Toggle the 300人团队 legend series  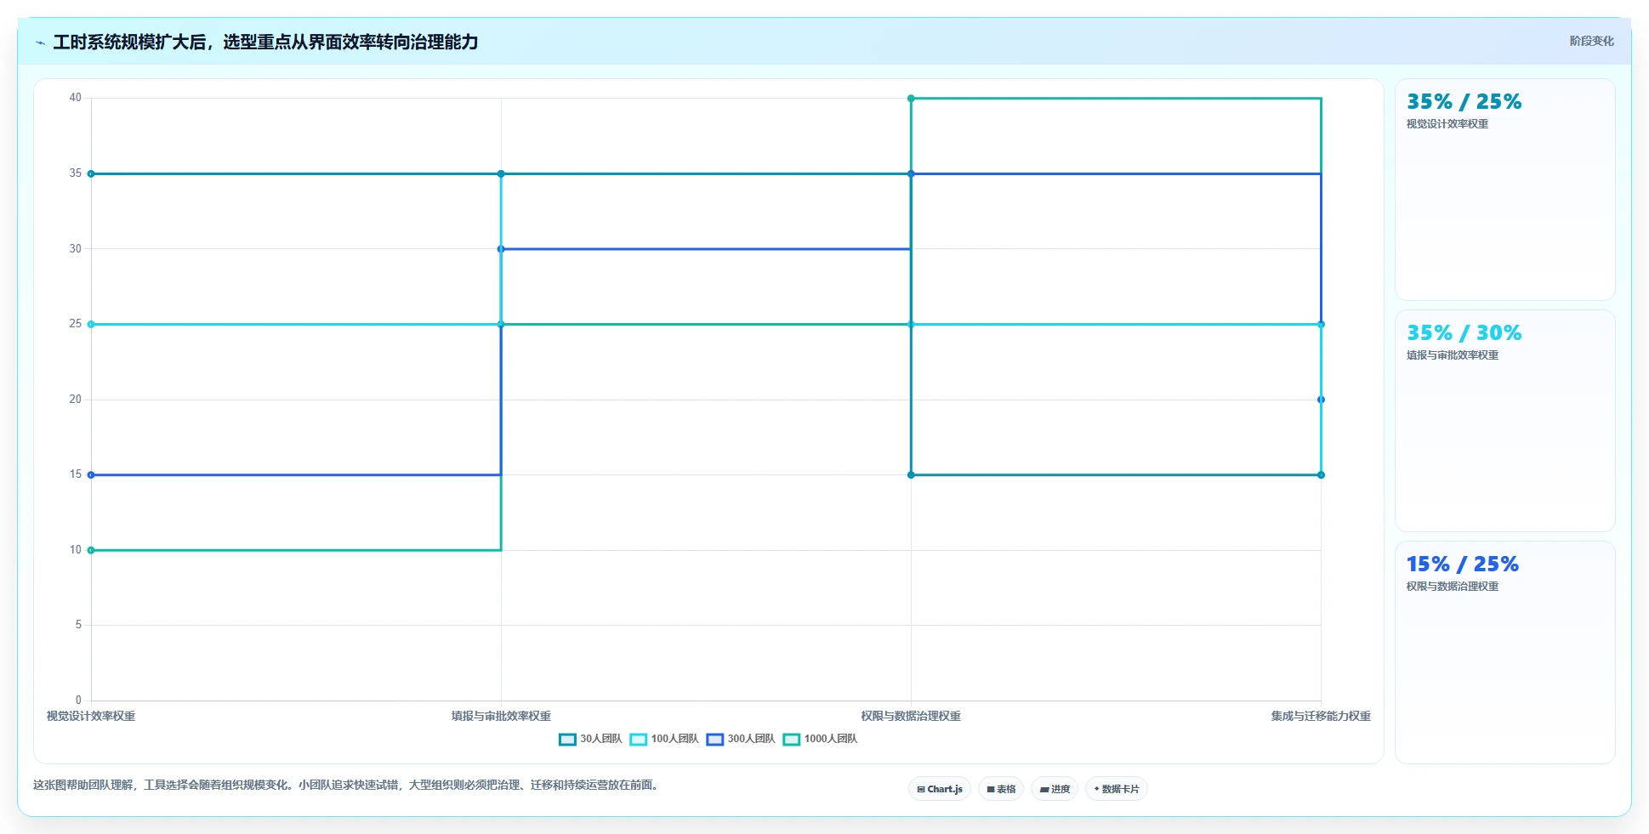741,740
